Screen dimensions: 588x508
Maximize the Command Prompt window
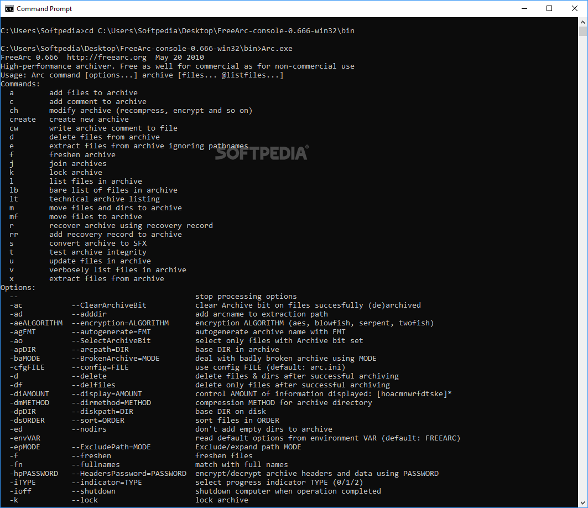coord(549,9)
